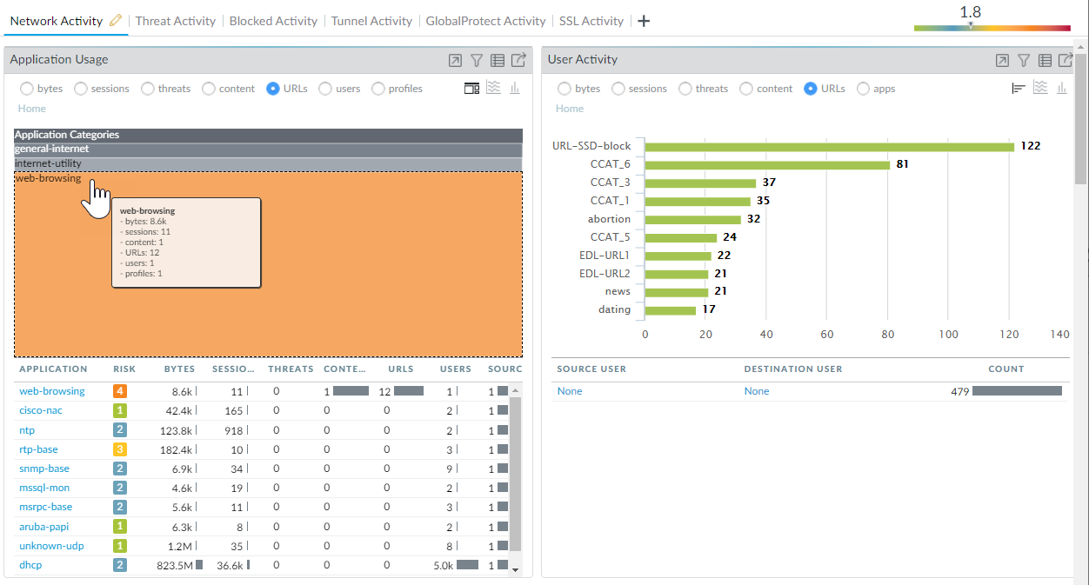Screen dimensions: 1089x585
Task: Select bytes radio in Application Usage
Action: coord(27,89)
